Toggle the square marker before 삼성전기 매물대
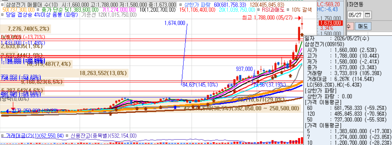Screen dimensions: 392x145 click(2, 5)
